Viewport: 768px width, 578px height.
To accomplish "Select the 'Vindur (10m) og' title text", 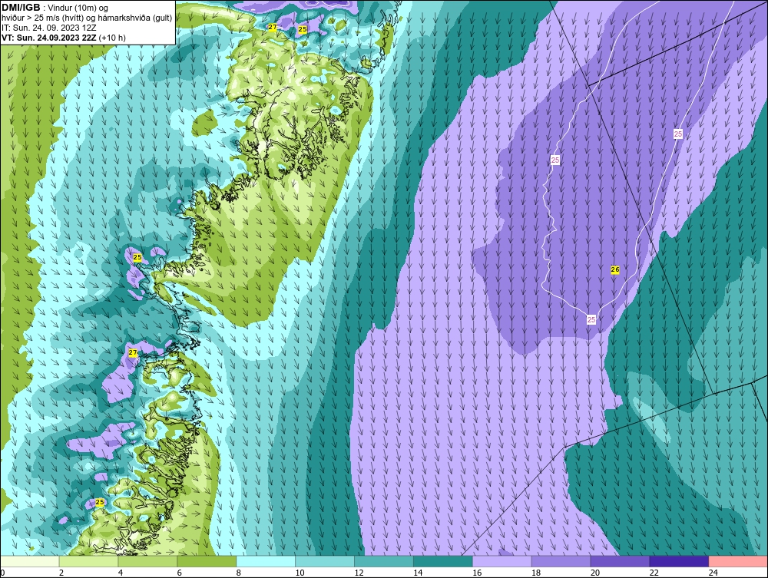I will pyautogui.click(x=78, y=8).
